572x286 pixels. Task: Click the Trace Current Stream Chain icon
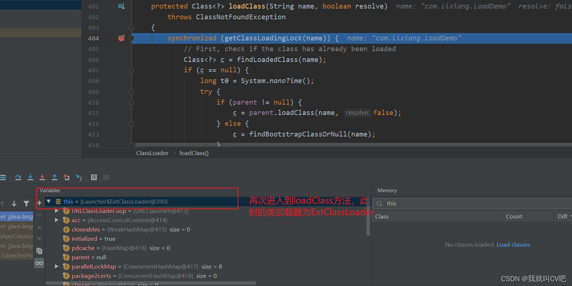[106, 177]
